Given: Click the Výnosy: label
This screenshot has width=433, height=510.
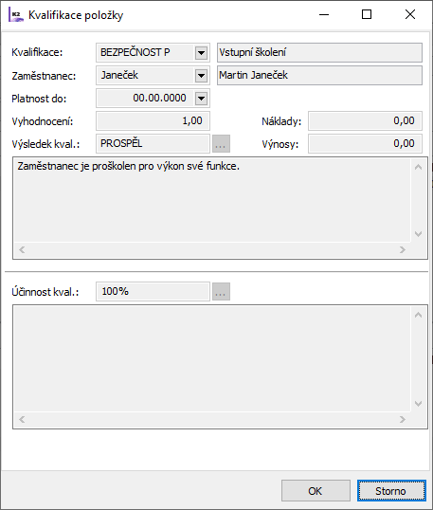Looking at the screenshot, I should tap(280, 144).
